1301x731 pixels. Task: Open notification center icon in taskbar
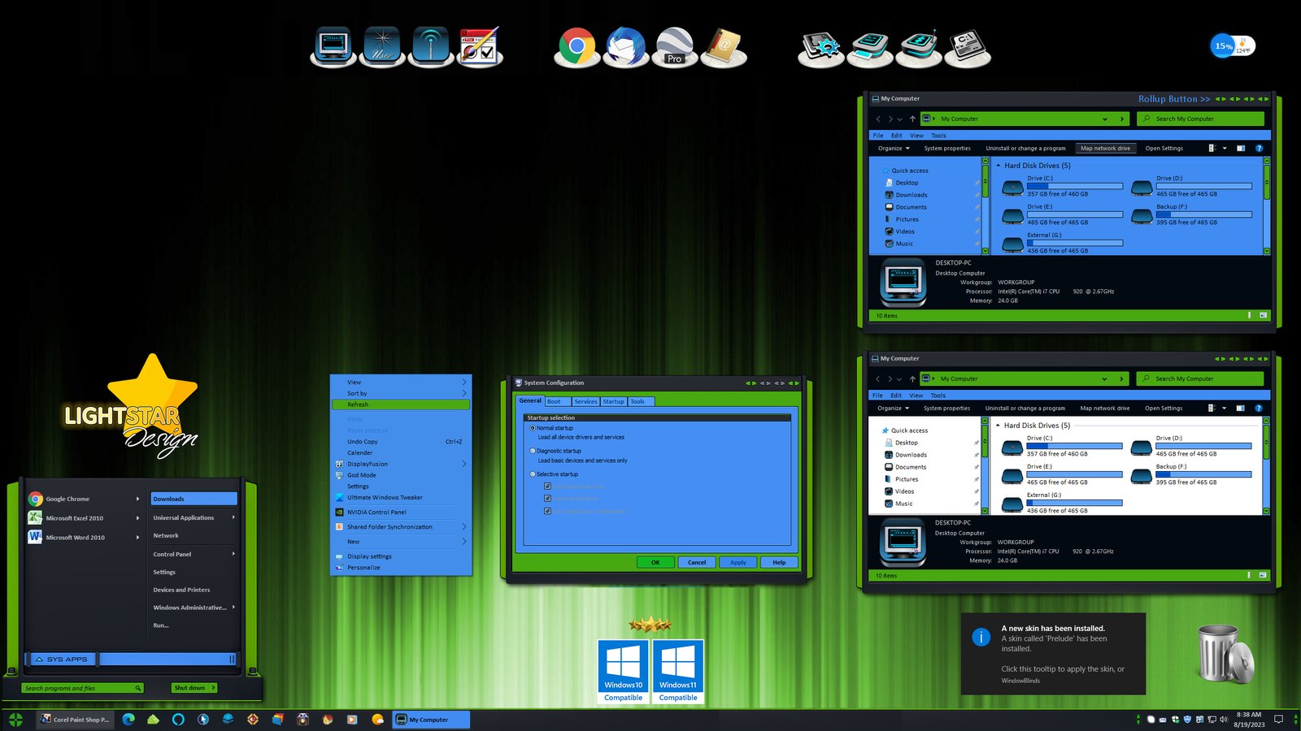(x=1278, y=720)
